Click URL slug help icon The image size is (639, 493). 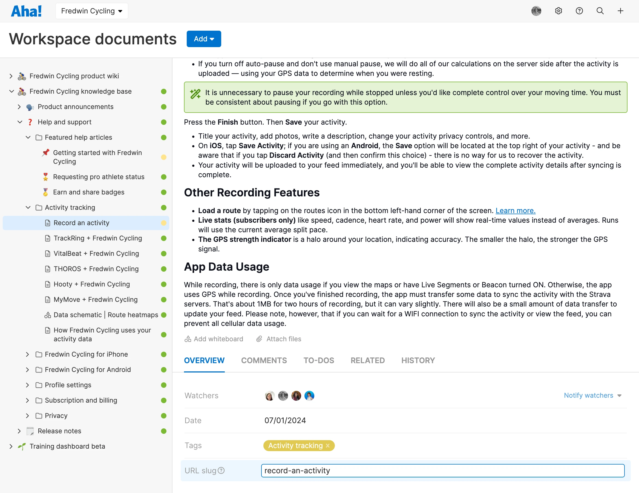coord(221,471)
